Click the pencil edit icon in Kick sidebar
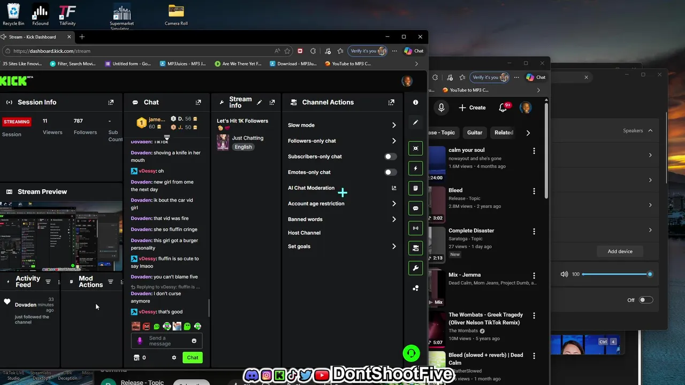This screenshot has width=685, height=385. (415, 122)
